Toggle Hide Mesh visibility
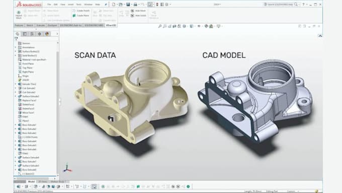The height and width of the screenshot is (193, 342). point(138,11)
